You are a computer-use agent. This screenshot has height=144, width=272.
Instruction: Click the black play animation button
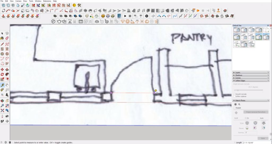click(x=125, y=16)
